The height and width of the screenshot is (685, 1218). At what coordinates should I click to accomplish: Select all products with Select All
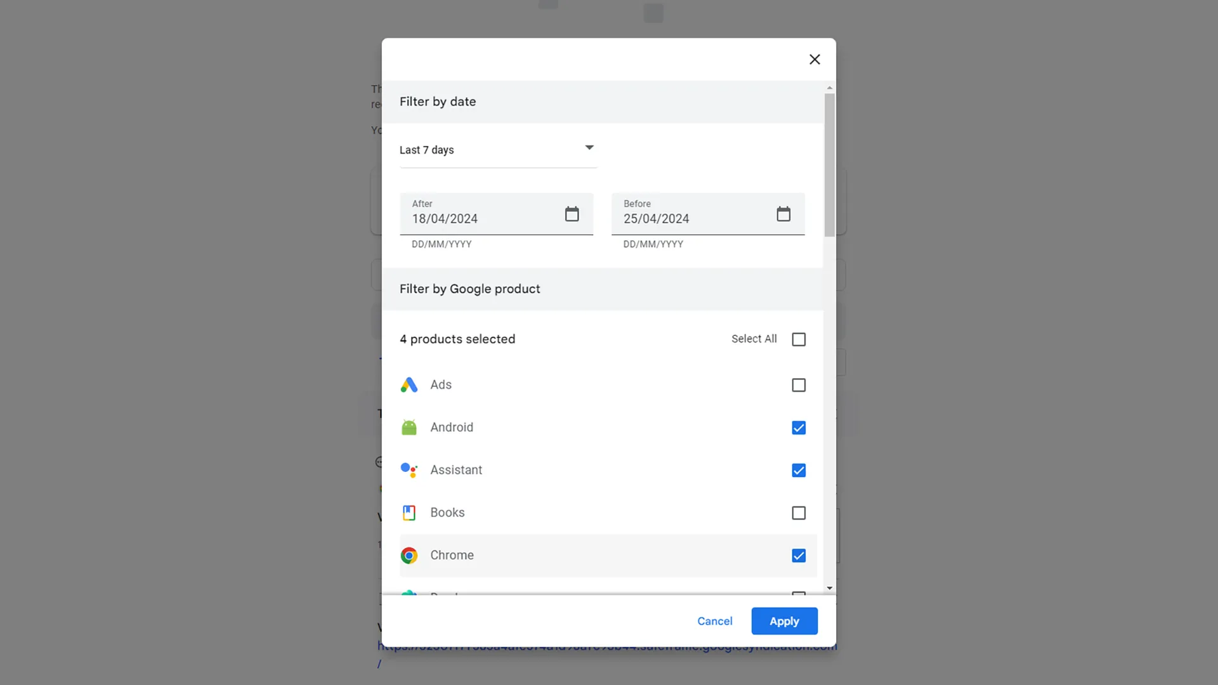tap(799, 339)
